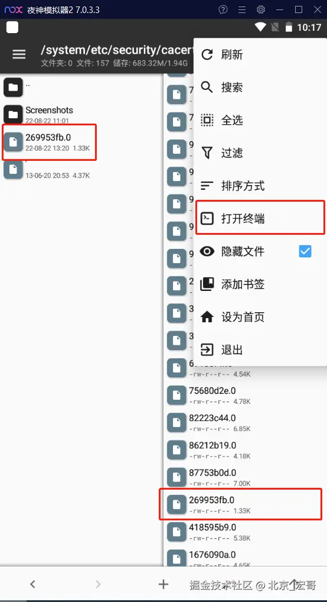
Task: Click the select-all dashed square icon
Action: point(207,120)
